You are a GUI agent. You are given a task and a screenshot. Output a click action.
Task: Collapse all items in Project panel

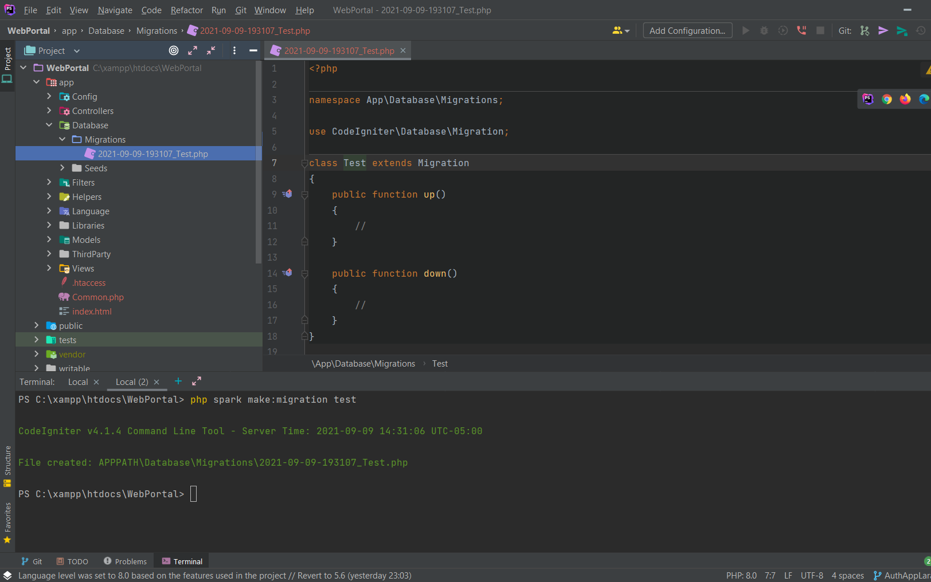point(211,50)
